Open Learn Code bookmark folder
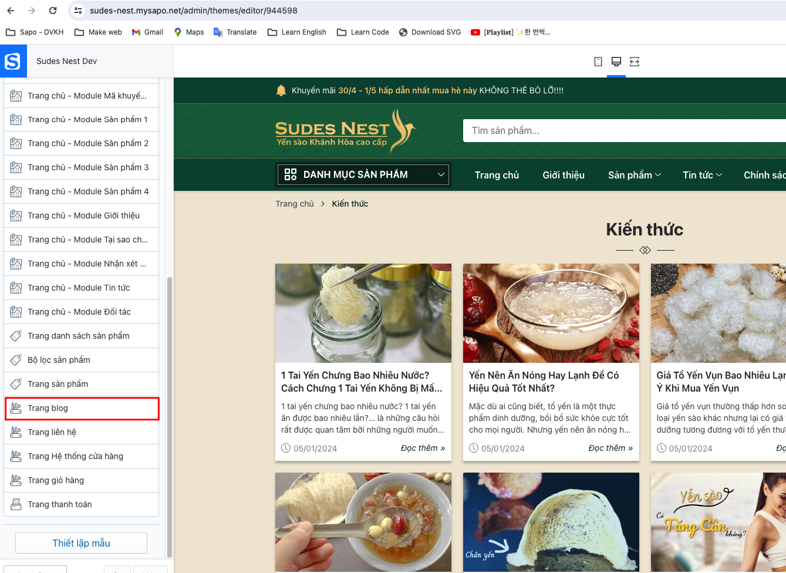This screenshot has width=786, height=573. [x=363, y=32]
